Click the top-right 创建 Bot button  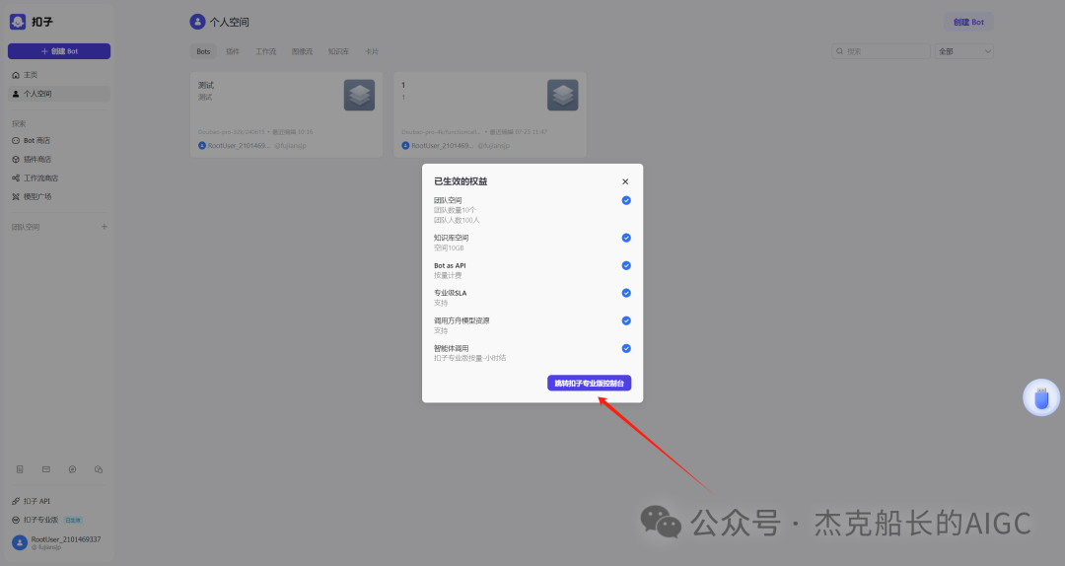pyautogui.click(x=968, y=22)
